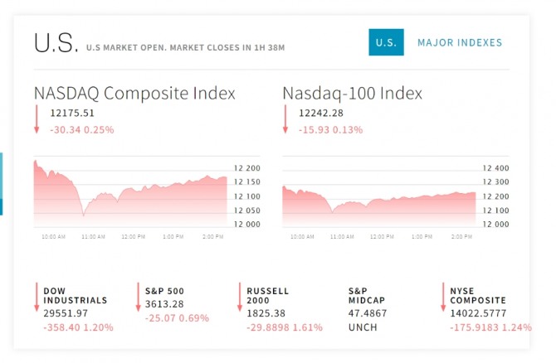Screen dimensions: 556x363
Task: Click NASDAQ Composite value 12175.51
Action: coord(72,114)
